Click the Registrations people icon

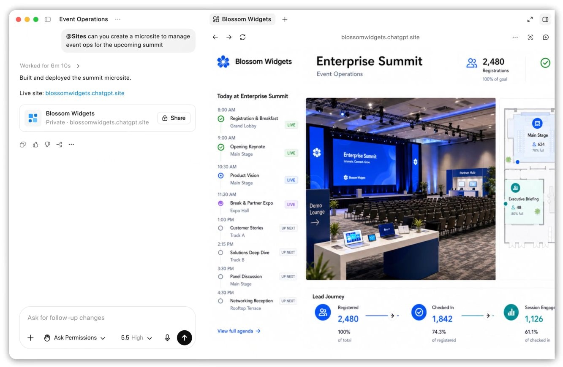pyautogui.click(x=472, y=63)
